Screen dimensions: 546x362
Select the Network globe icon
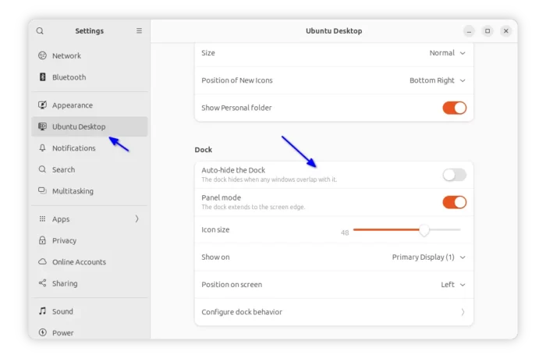(x=42, y=55)
